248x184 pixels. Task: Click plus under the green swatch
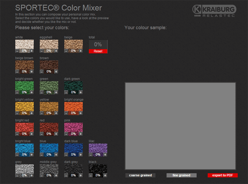pyautogui.click(x=56, y=92)
